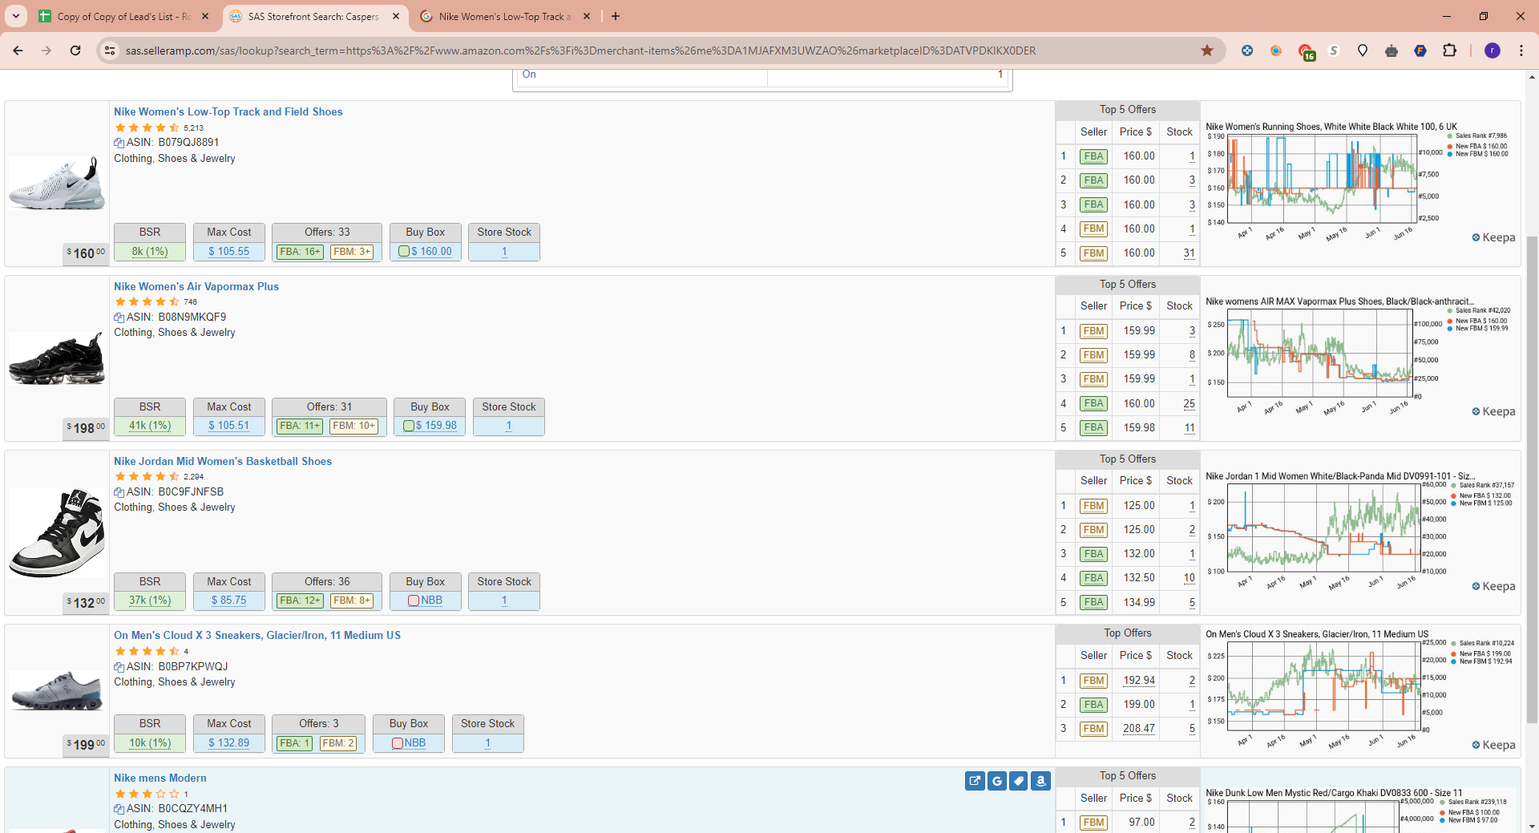Reload the current page
The height and width of the screenshot is (833, 1539).
click(x=75, y=51)
